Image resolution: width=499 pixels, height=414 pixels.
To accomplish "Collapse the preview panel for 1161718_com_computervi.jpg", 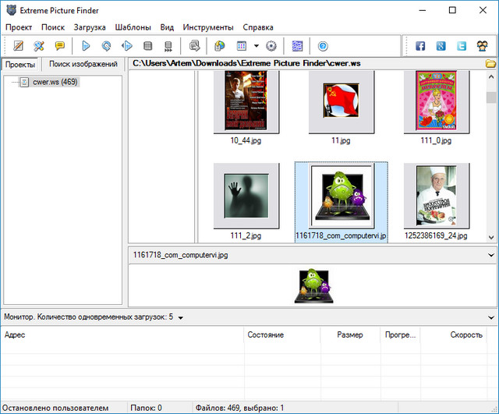I will click(x=490, y=254).
